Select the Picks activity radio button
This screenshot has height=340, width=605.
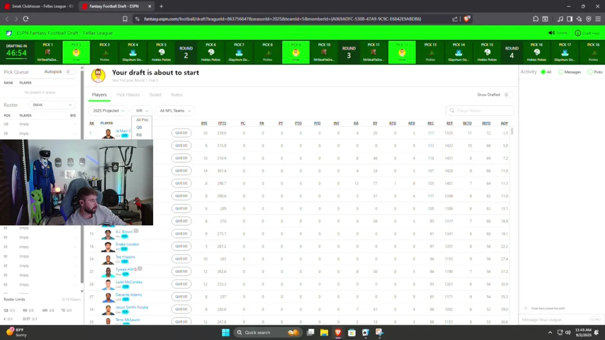click(590, 72)
